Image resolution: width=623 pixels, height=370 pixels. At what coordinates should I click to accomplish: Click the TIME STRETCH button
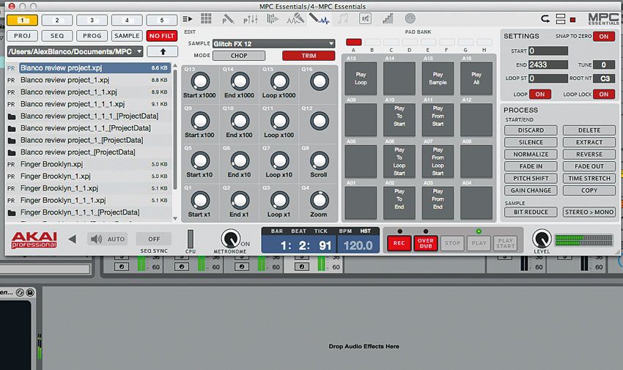point(589,178)
